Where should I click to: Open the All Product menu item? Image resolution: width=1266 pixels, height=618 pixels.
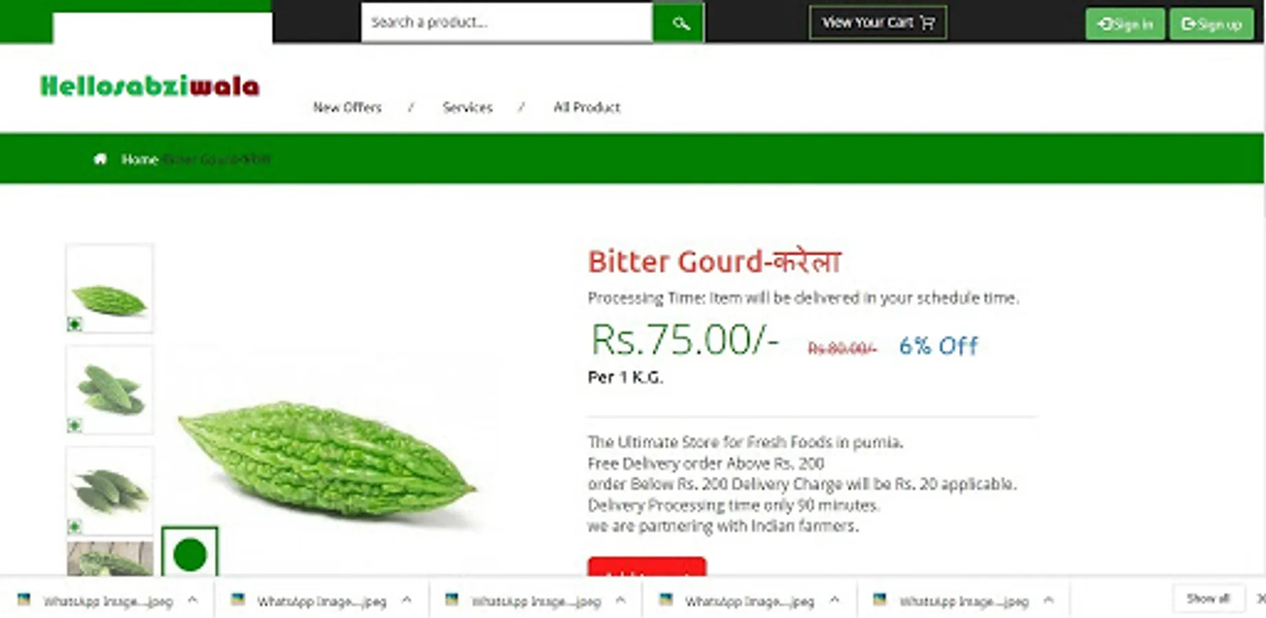(x=587, y=107)
